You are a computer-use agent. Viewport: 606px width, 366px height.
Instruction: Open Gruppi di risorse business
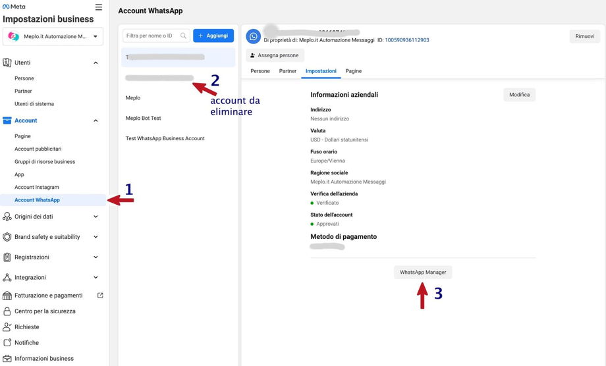pos(45,162)
